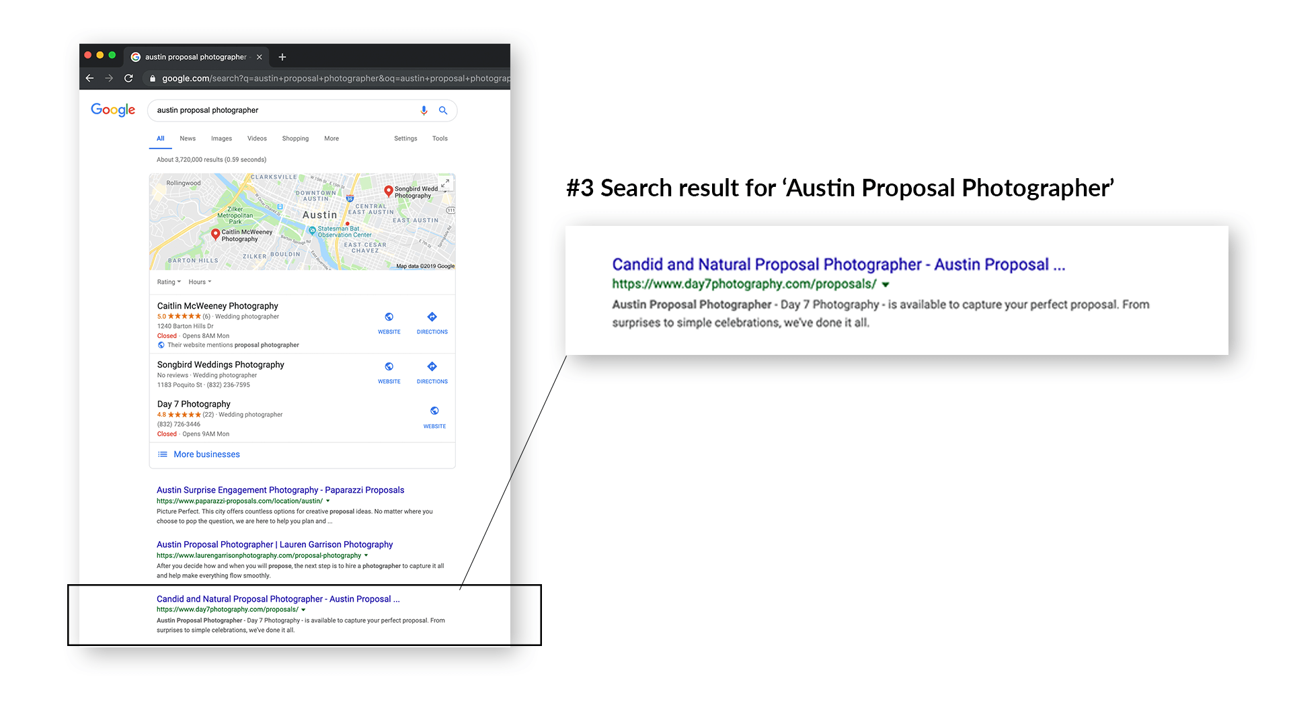Click the Day 7 Photography 4.8 star rating
Viewport: 1291px width, 726px height.
click(185, 415)
